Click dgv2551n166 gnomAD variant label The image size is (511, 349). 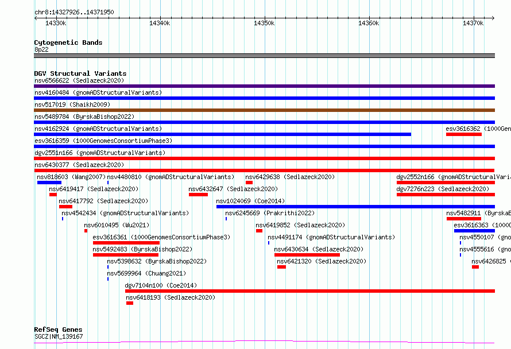100,153
